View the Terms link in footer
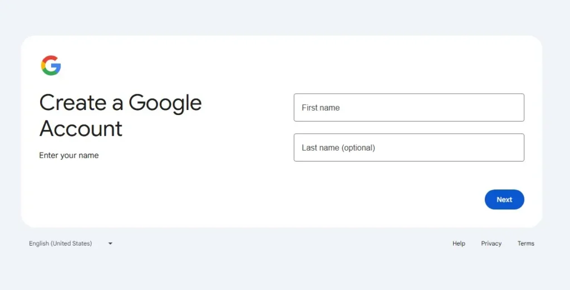Viewport: 570px width, 290px height. (x=525, y=243)
